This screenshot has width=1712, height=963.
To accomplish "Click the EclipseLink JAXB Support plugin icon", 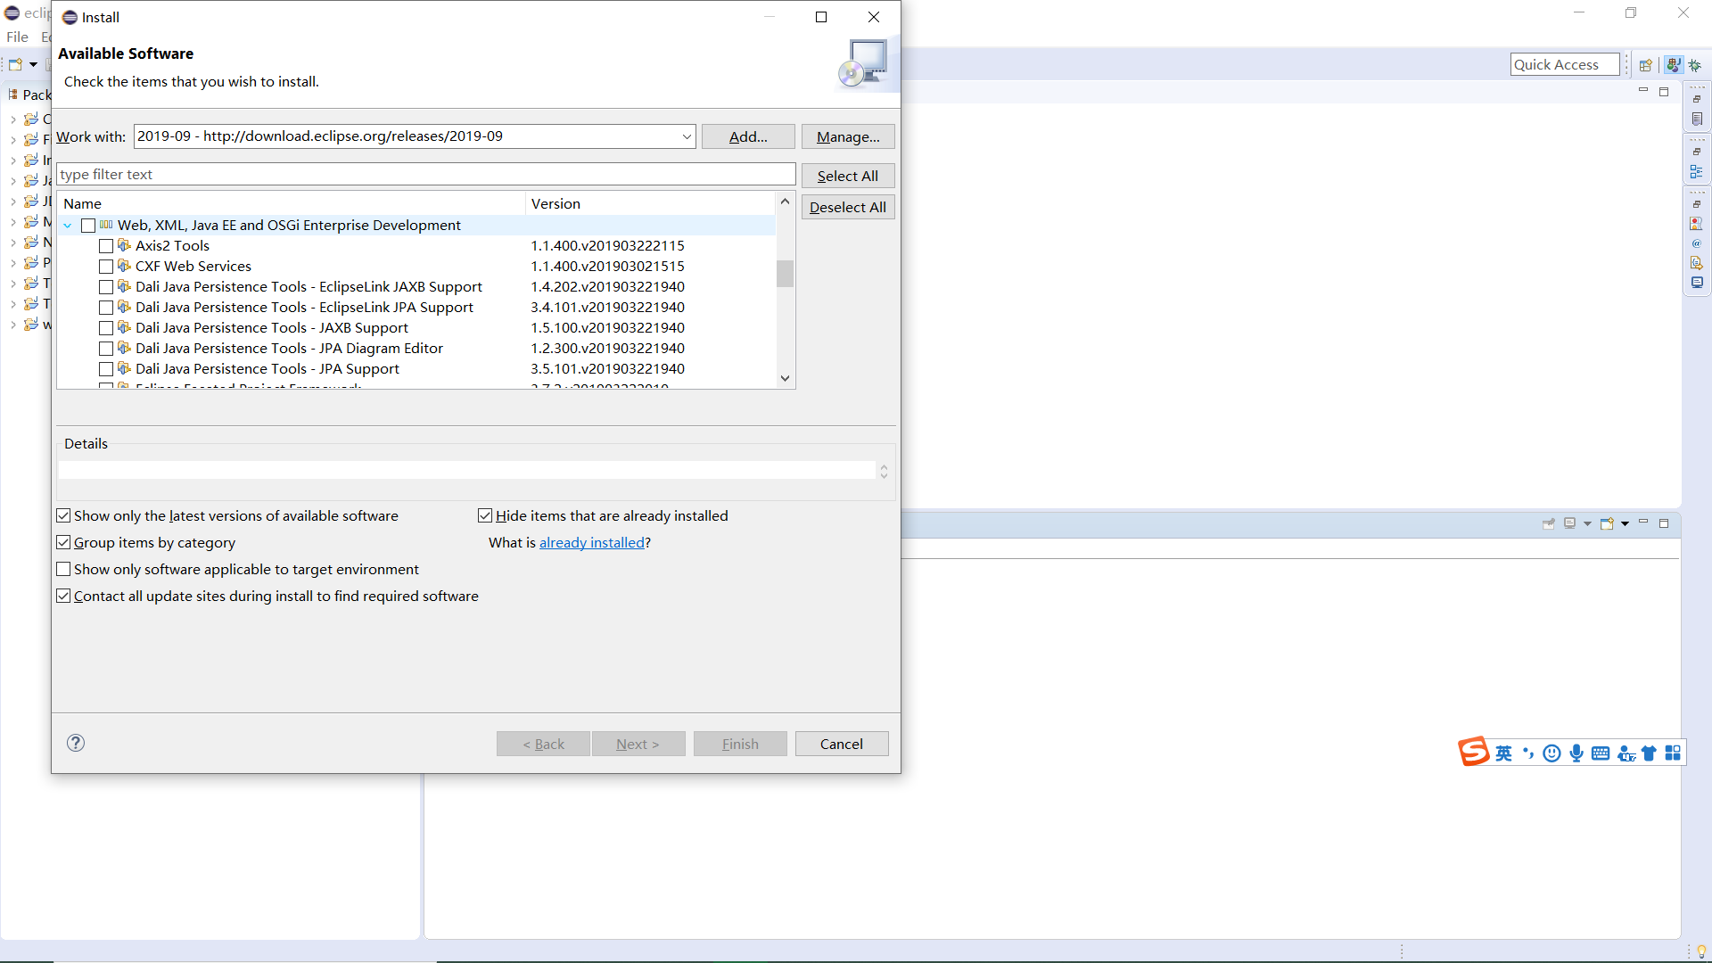I will pyautogui.click(x=126, y=285).
